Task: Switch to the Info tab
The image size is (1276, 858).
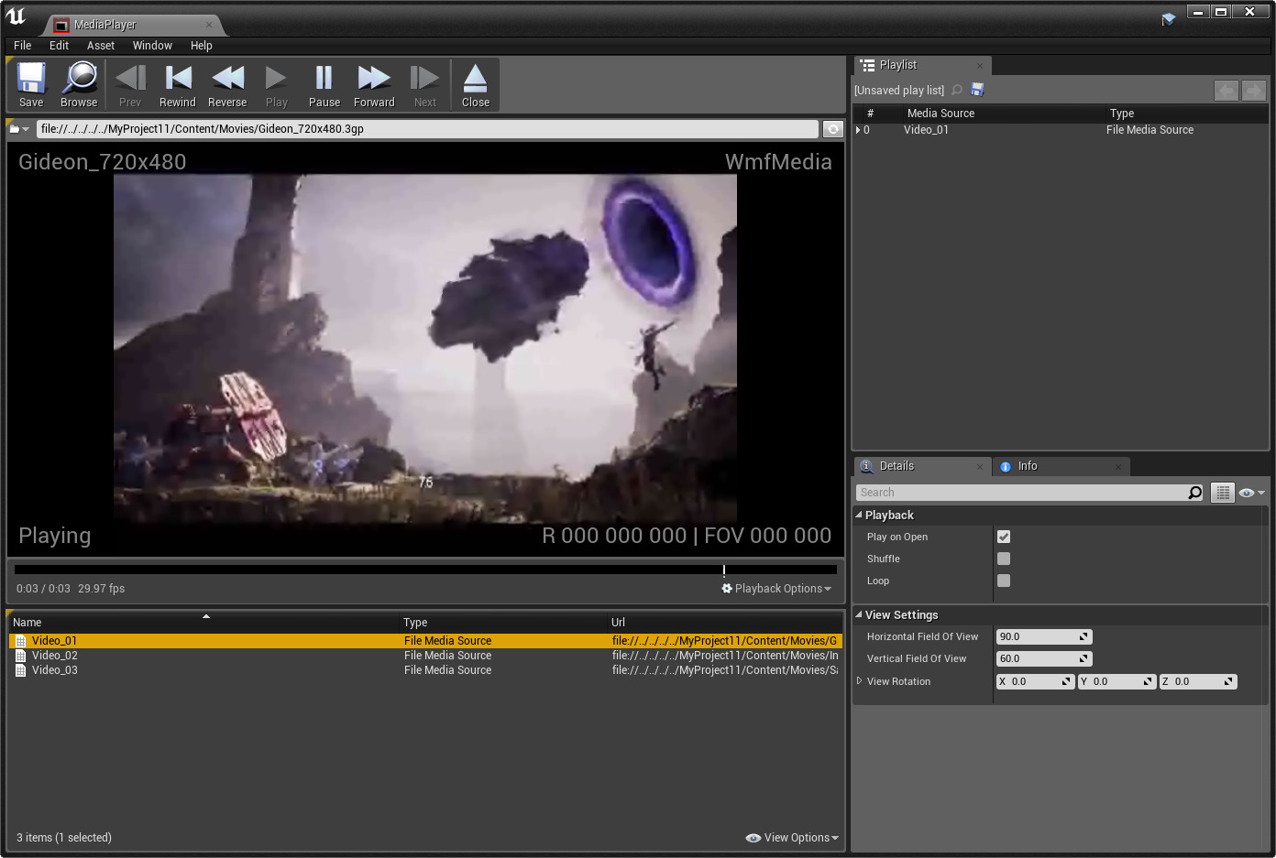Action: [1027, 466]
